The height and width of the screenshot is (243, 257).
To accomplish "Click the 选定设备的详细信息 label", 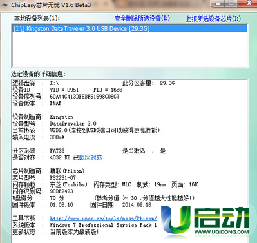I will (39, 74).
